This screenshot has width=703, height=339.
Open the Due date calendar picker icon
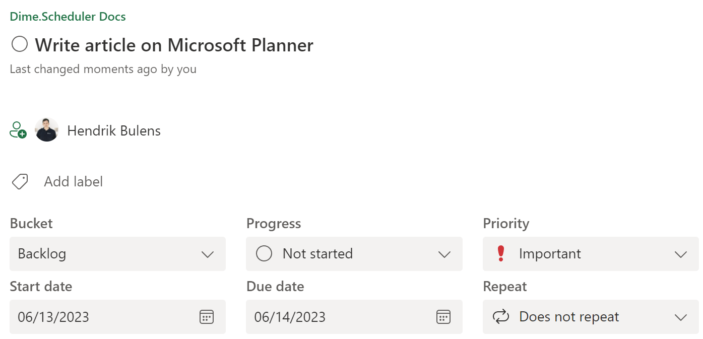pos(443,317)
